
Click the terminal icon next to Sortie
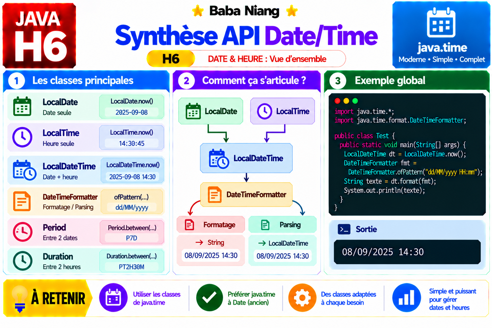(x=344, y=229)
